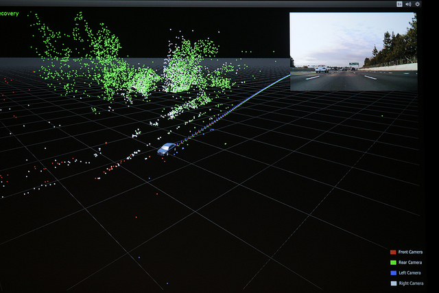
Task: Click the green Rear Camera swatch
Action: coord(393,263)
